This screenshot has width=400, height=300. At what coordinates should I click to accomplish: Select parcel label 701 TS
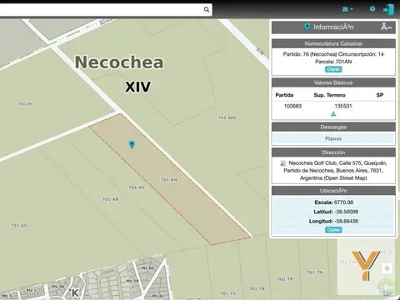[228, 293]
